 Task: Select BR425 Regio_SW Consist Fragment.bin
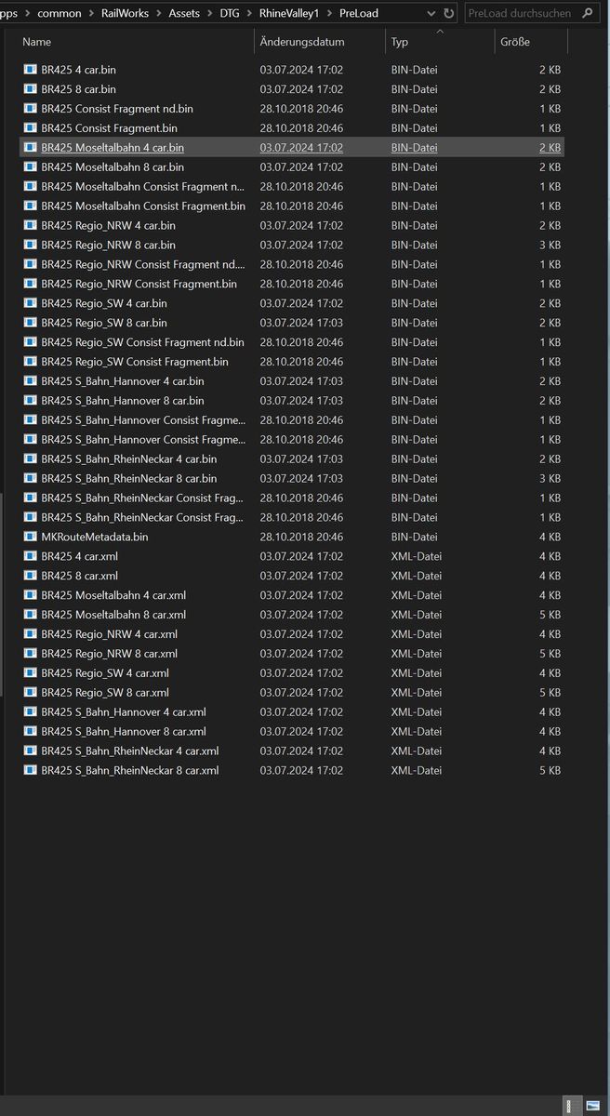point(291,362)
